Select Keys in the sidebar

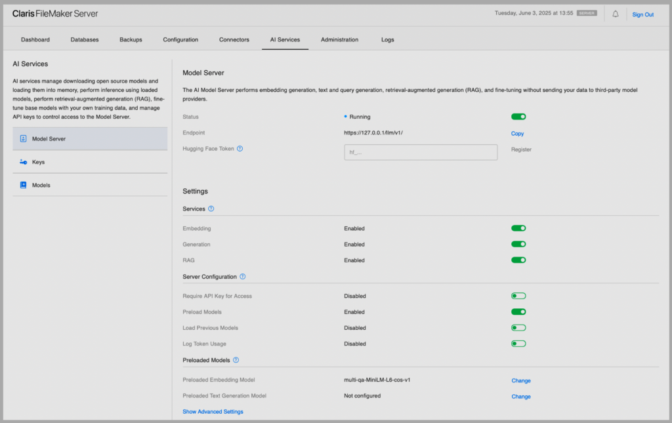click(90, 162)
